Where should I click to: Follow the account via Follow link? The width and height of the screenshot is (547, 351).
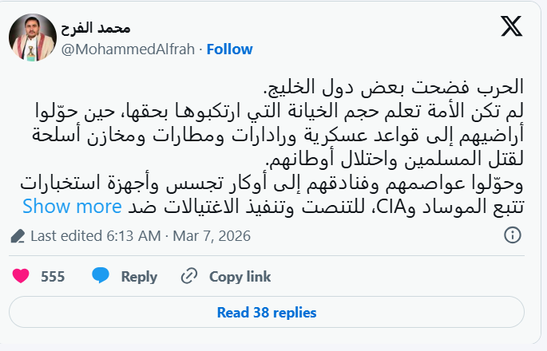point(230,49)
